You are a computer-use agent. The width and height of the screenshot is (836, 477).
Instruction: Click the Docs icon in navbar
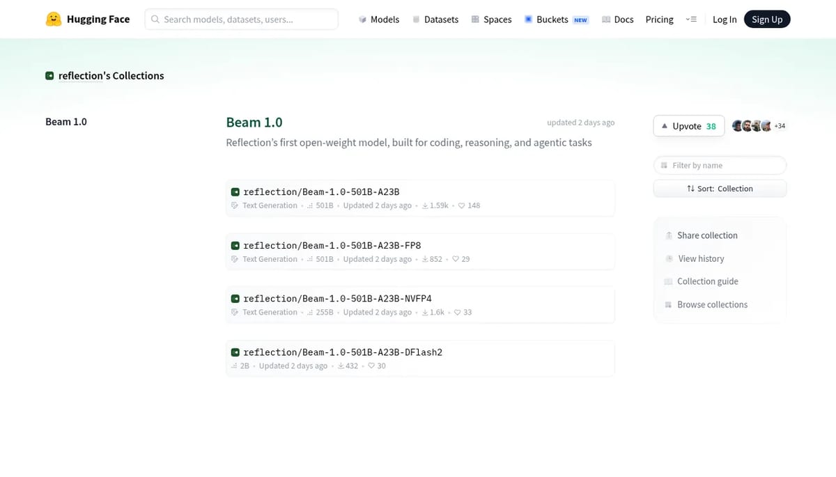click(x=606, y=19)
